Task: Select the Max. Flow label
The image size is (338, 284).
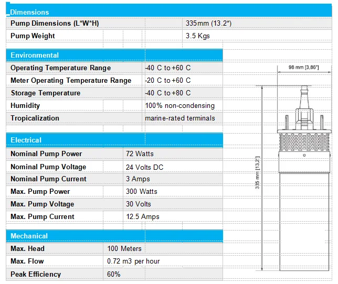Action: [27, 261]
